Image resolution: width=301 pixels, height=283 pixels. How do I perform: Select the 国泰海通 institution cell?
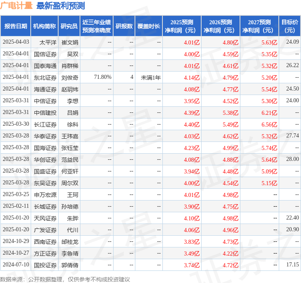tap(45, 66)
